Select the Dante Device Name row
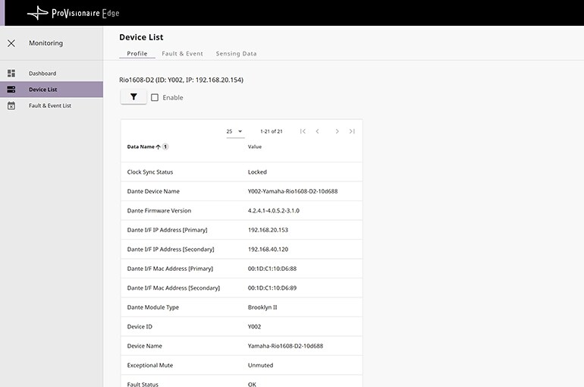 tap(241, 191)
